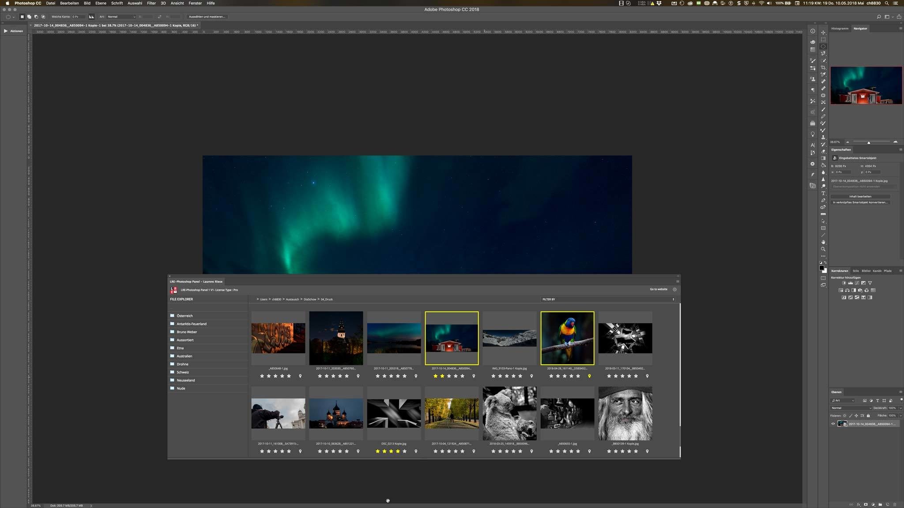The width and height of the screenshot is (904, 508).
Task: Follow Go to website link
Action: click(659, 289)
